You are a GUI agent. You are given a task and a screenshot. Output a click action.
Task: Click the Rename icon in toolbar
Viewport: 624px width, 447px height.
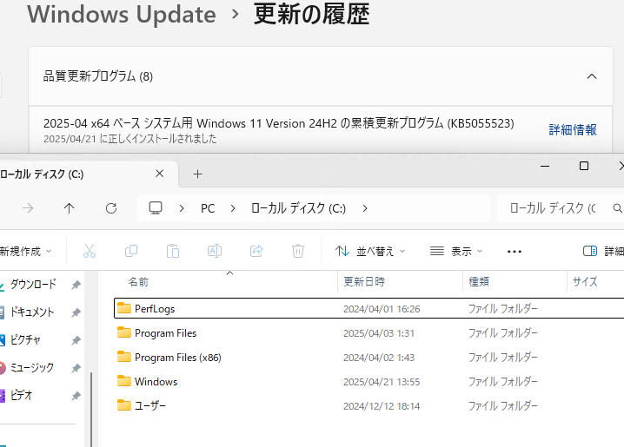215,251
